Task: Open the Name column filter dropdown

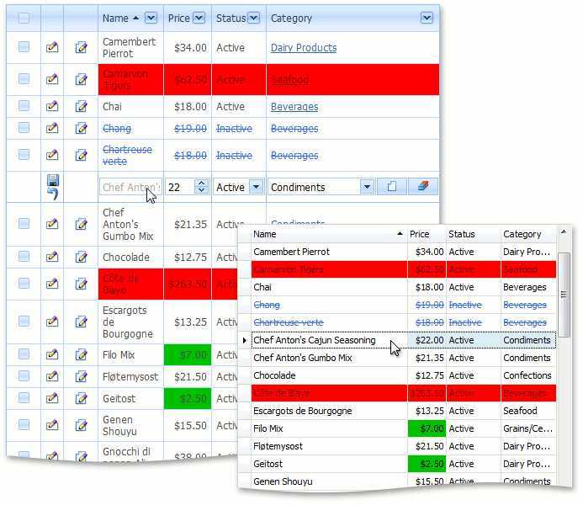Action: [151, 18]
